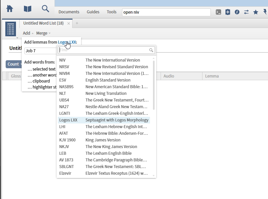Add words from selected text
The width and height of the screenshot is (268, 199).
(42, 69)
